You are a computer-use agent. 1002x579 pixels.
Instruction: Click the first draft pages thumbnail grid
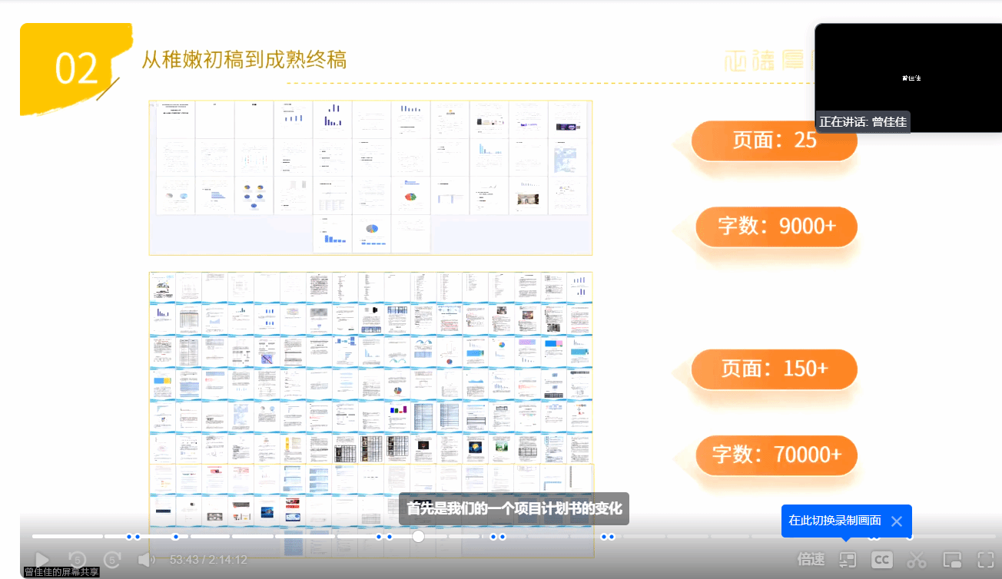click(x=370, y=177)
